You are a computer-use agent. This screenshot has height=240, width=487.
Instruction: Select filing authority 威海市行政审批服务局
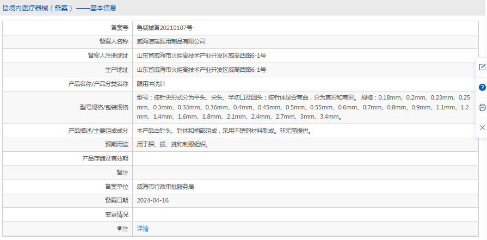click(x=165, y=187)
